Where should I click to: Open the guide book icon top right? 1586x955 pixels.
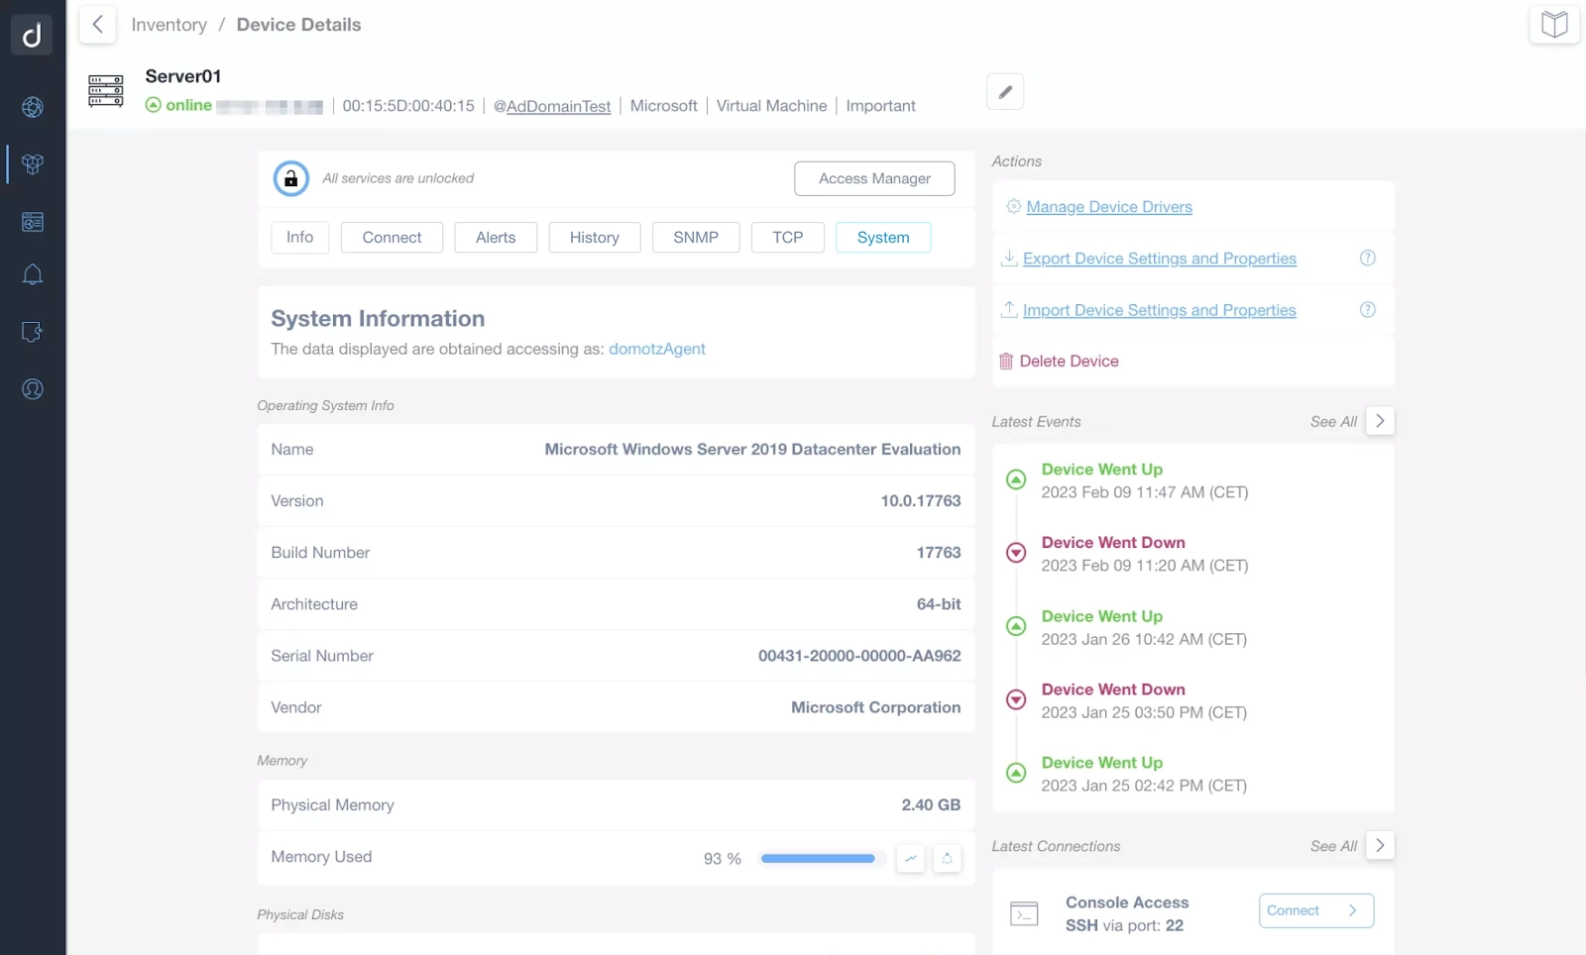point(1554,25)
